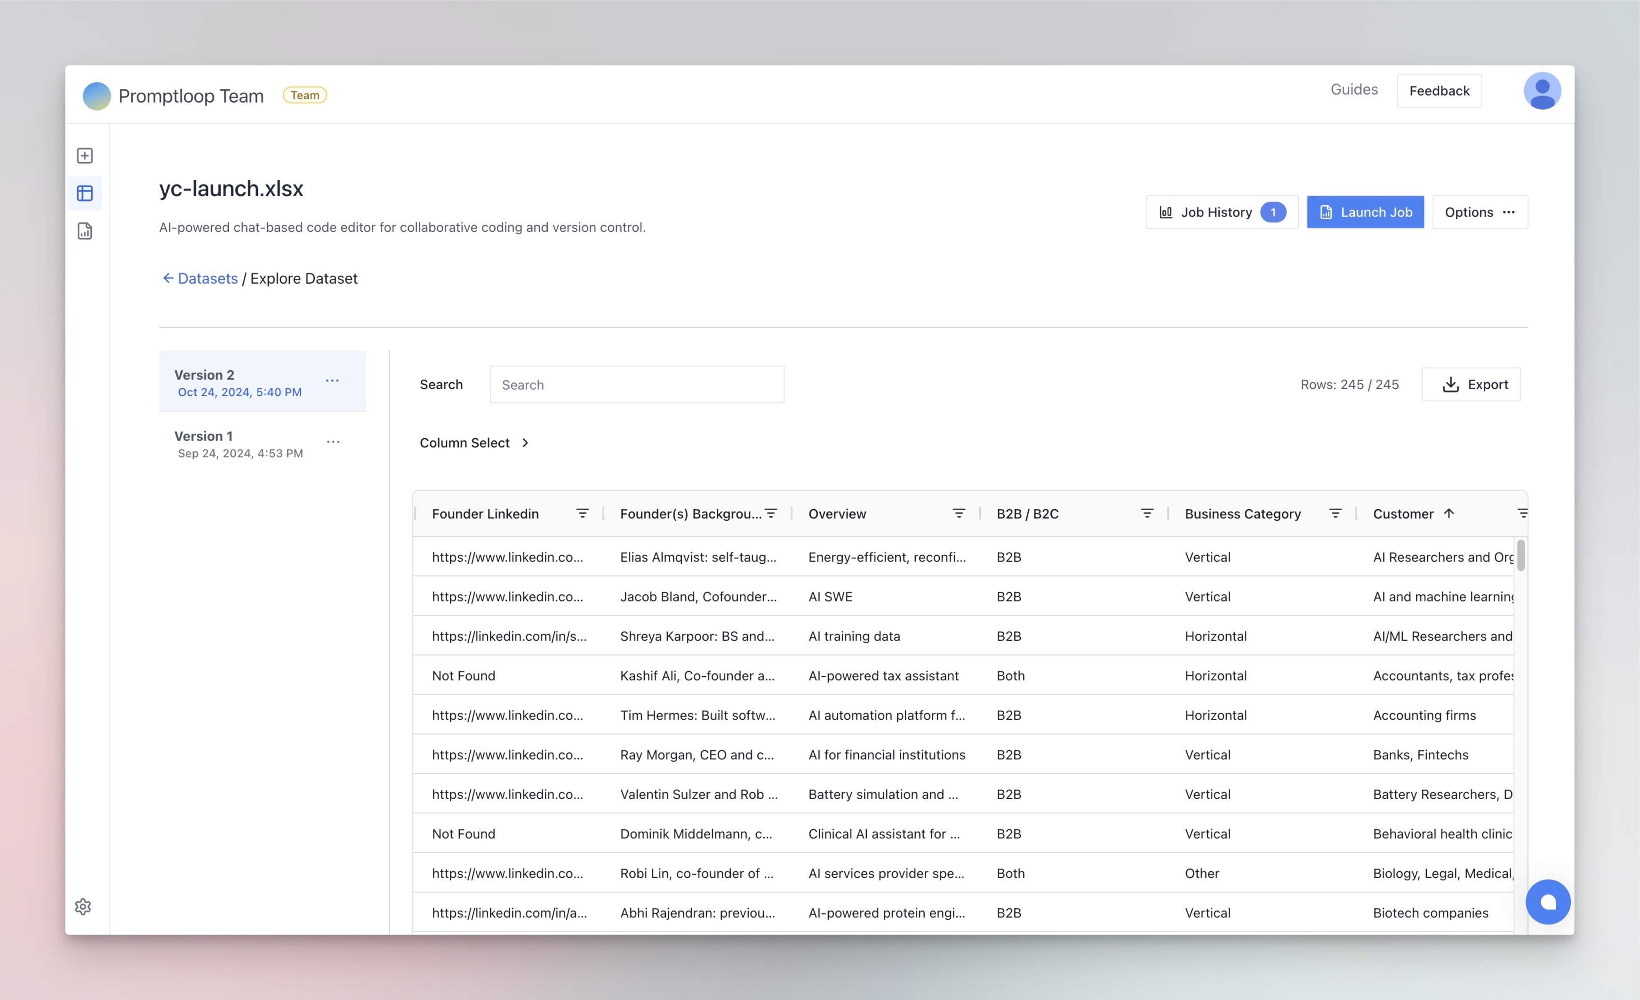Open the Options dropdown menu
This screenshot has width=1640, height=1000.
[1480, 212]
